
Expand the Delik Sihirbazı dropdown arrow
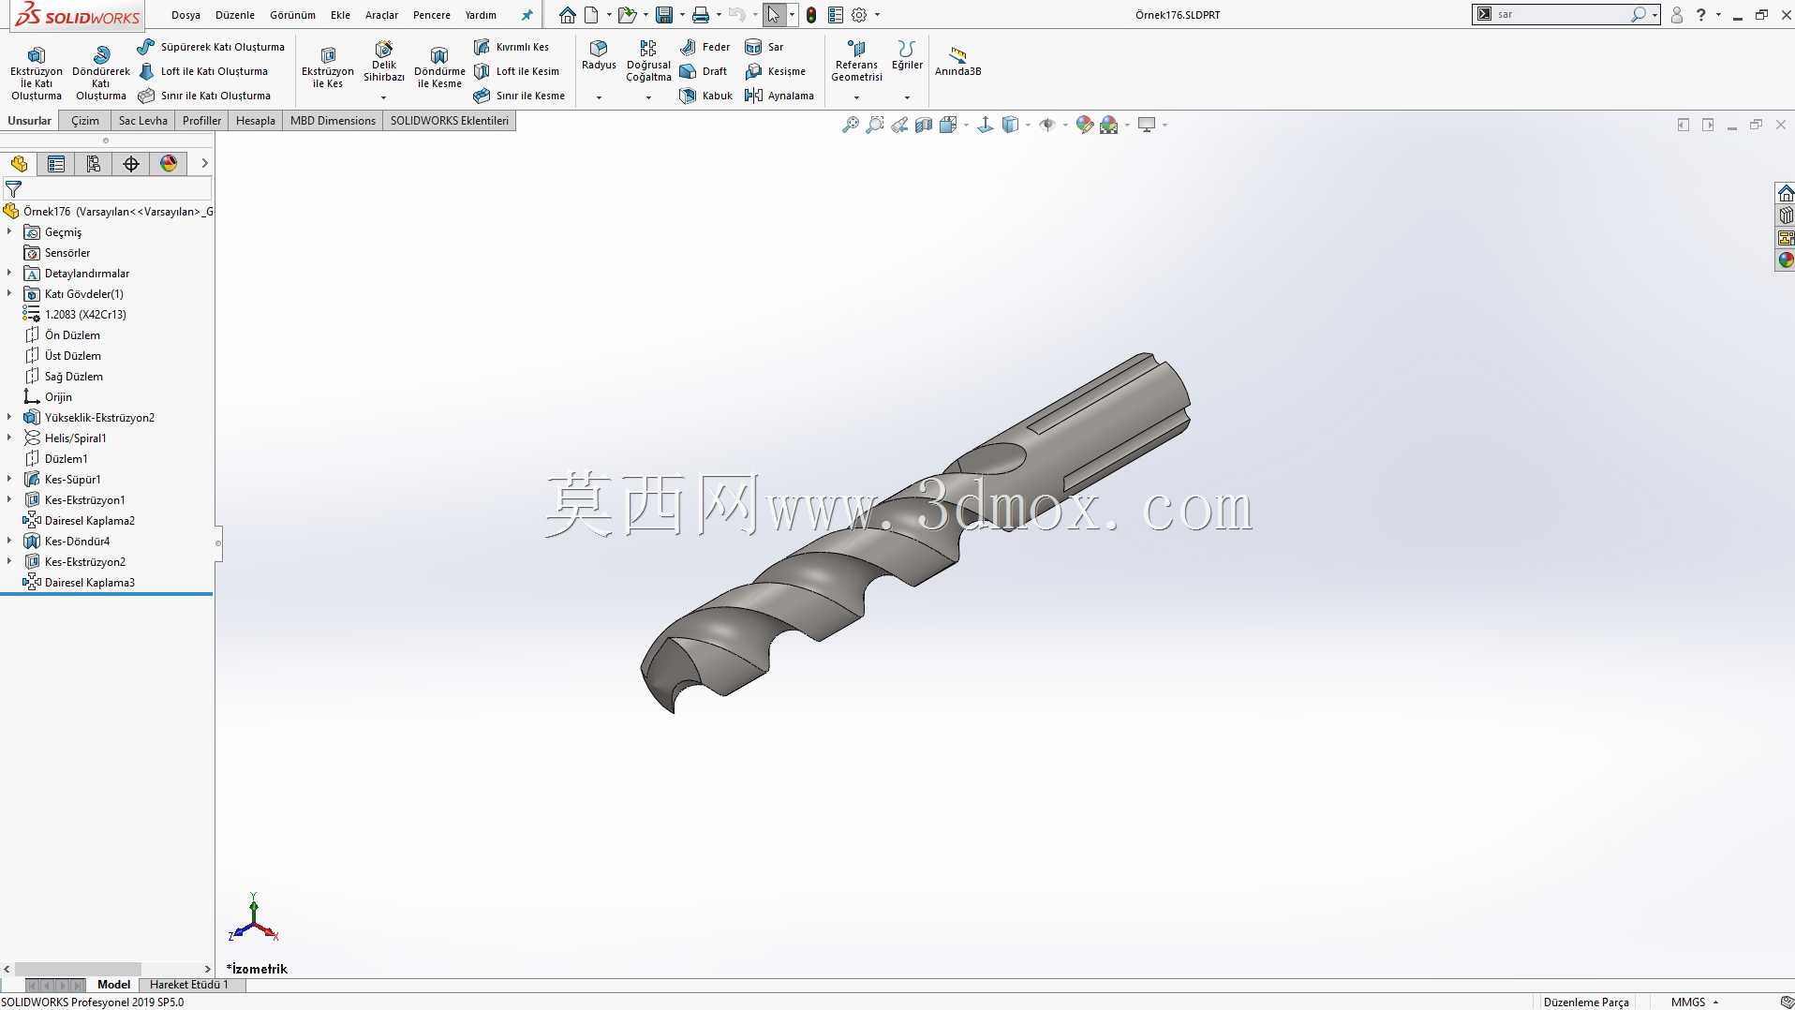383,97
